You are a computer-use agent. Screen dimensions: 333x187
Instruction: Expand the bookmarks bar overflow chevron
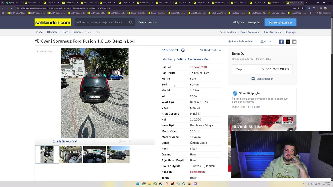point(311,13)
